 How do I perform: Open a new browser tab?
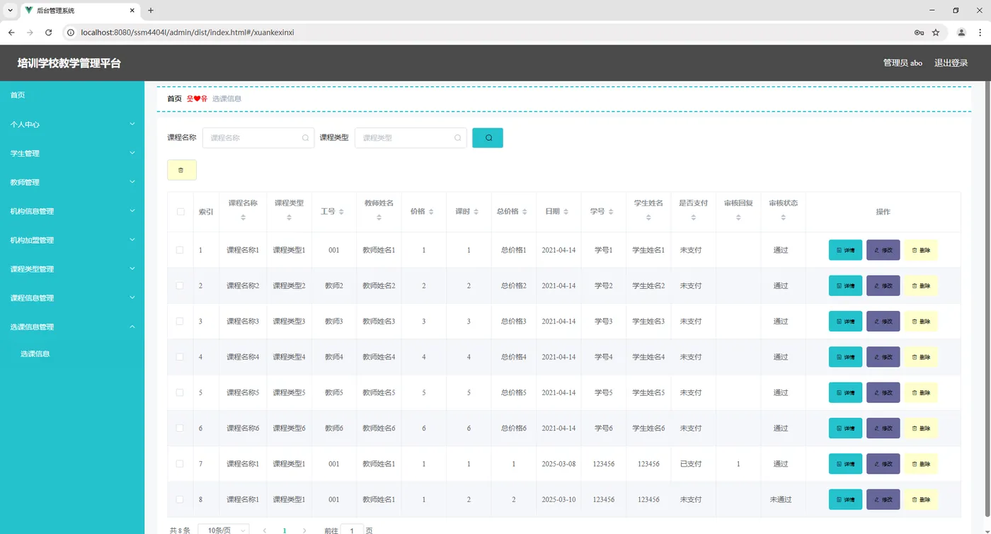pos(151,11)
